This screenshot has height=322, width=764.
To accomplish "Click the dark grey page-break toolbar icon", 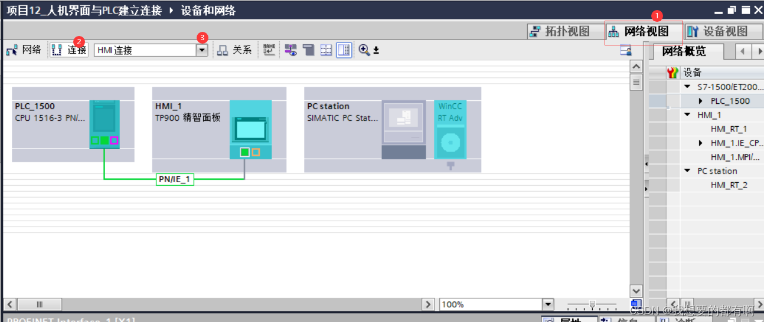I will tap(308, 50).
